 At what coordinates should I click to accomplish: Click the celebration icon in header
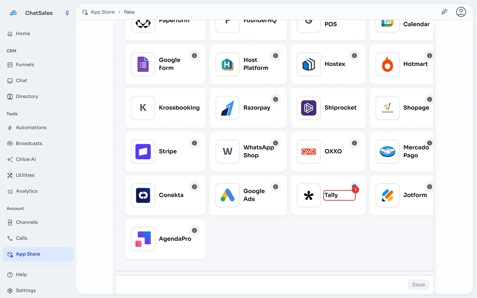pyautogui.click(x=445, y=12)
